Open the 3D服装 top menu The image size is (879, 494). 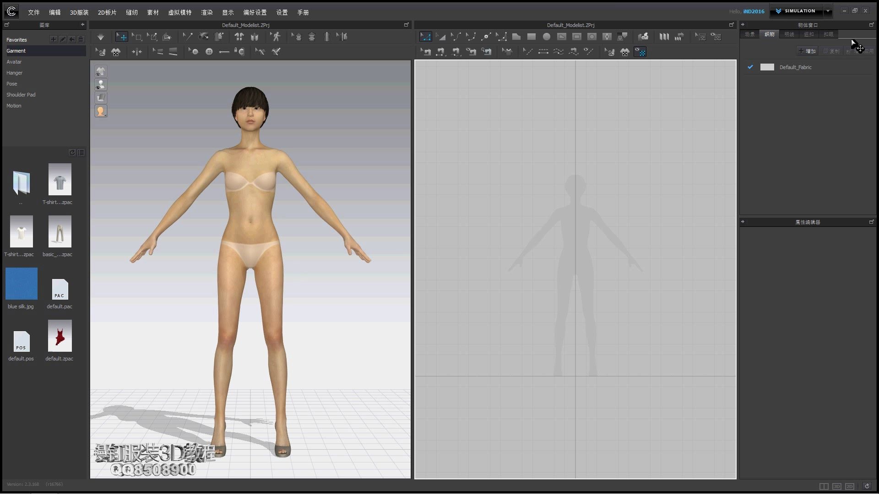point(79,12)
